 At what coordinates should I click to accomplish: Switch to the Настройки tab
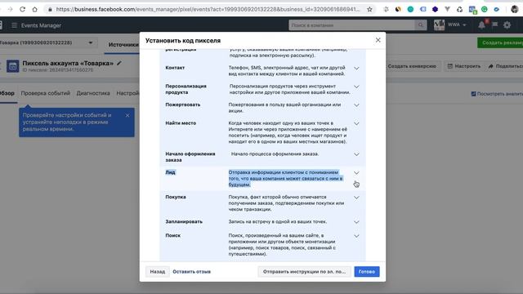click(127, 93)
